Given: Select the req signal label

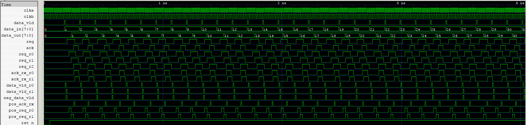Looking at the screenshot, I should 30,42.
